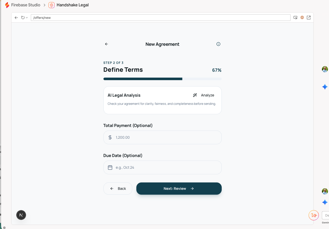329x229 pixels.
Task: Activate the element inspector icon
Action: pyautogui.click(x=295, y=18)
